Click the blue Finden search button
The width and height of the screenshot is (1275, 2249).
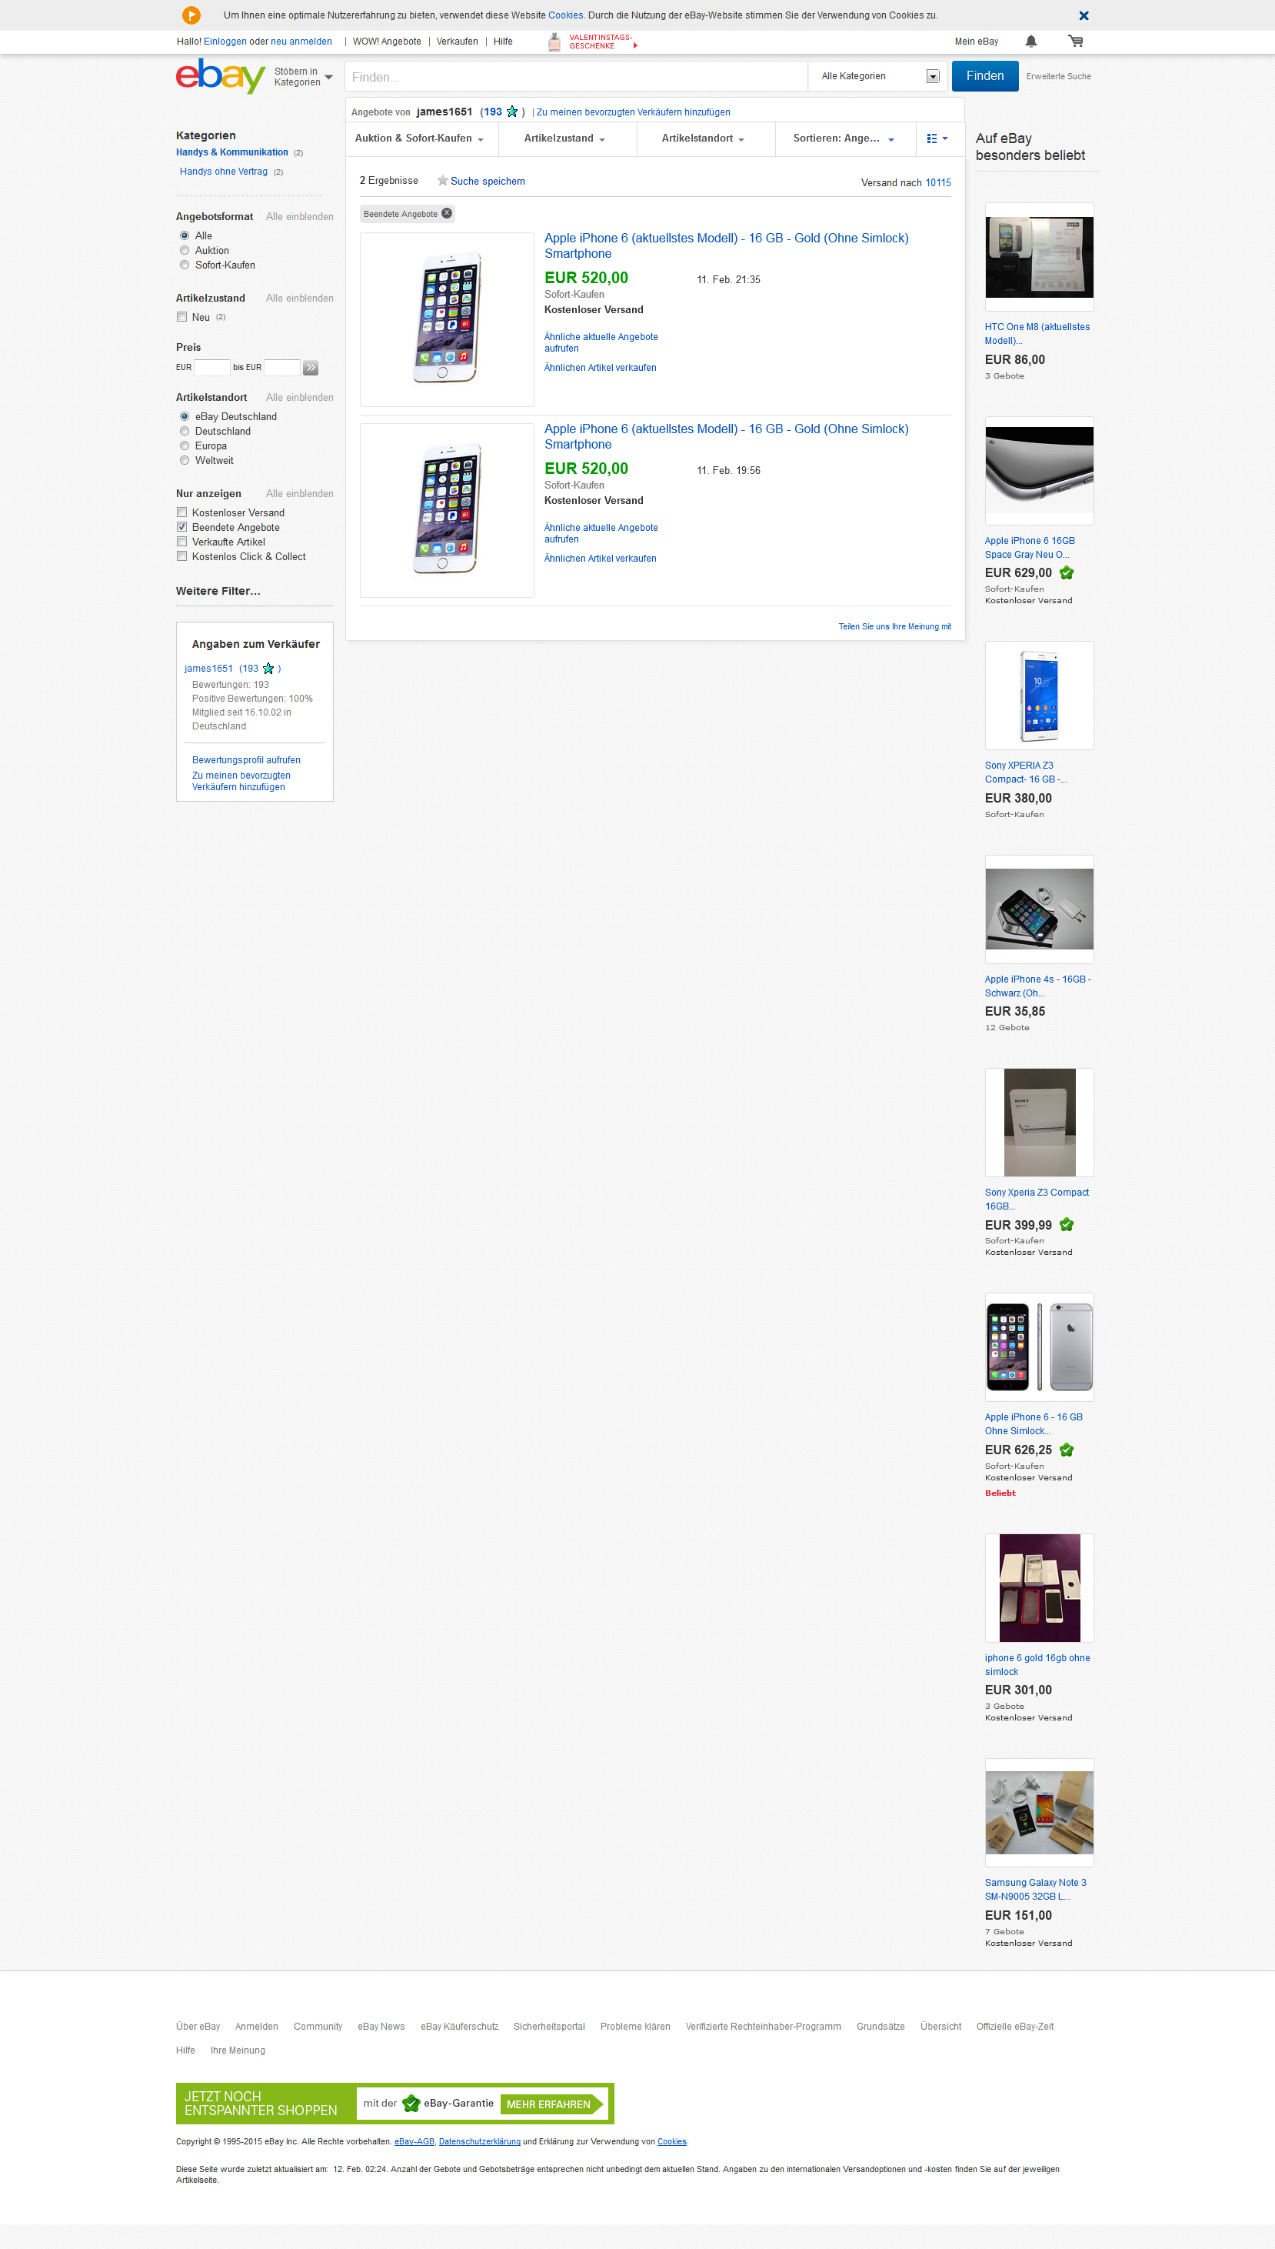coord(984,76)
